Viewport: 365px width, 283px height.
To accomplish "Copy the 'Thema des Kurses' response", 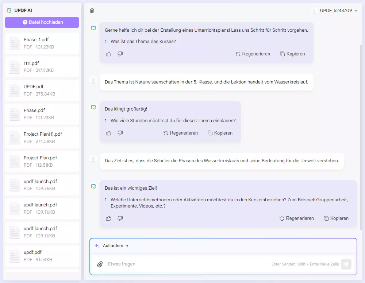I will click(x=292, y=54).
